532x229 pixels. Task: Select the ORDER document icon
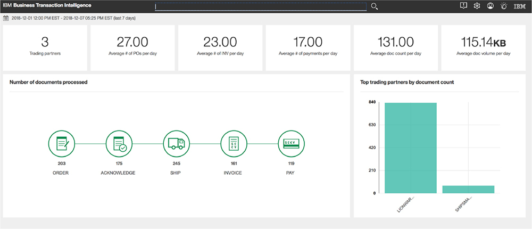tap(61, 144)
